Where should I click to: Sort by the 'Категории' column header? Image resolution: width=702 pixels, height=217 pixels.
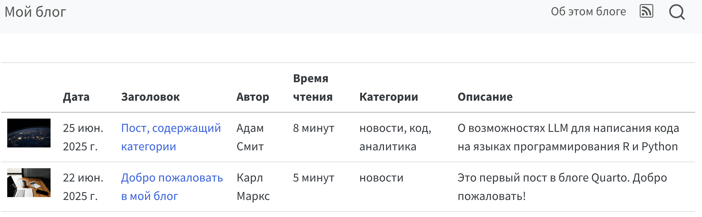click(x=389, y=97)
